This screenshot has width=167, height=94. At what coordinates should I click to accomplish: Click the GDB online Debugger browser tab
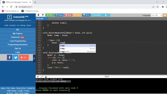coord(17,2)
